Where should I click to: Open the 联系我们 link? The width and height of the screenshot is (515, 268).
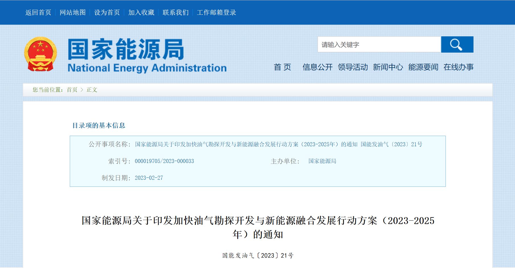tap(176, 12)
